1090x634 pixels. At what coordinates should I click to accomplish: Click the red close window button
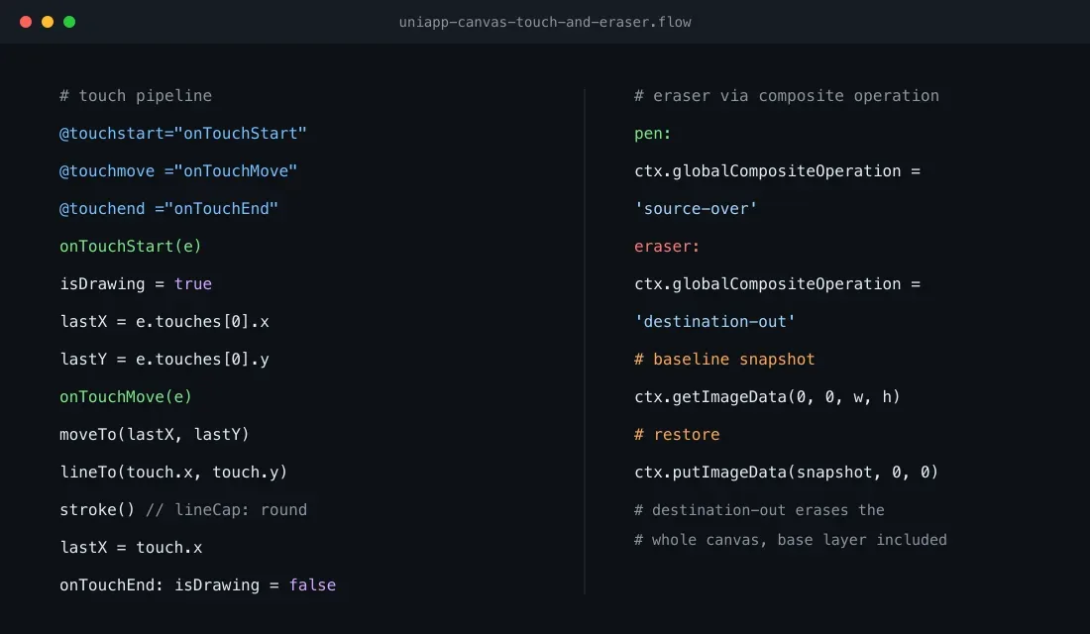[x=26, y=22]
